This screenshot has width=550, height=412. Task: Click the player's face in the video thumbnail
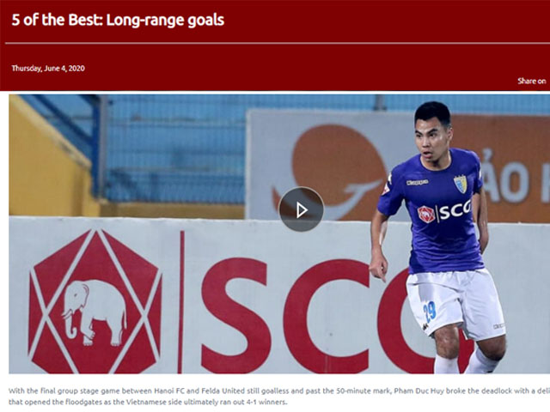[431, 140]
